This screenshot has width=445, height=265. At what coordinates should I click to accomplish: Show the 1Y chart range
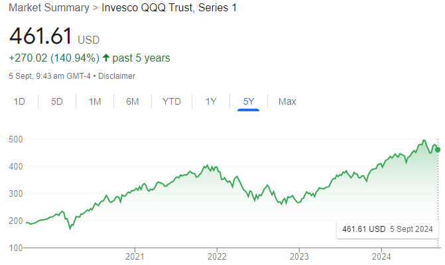pyautogui.click(x=211, y=101)
